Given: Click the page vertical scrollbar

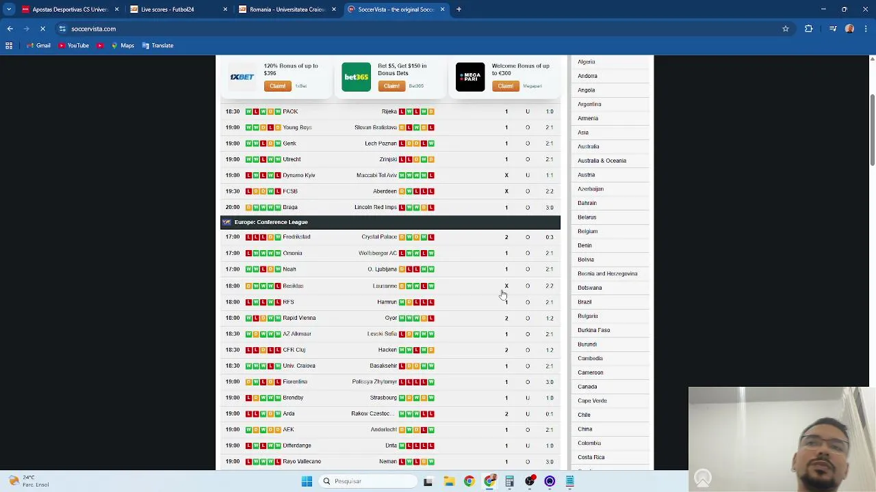Looking at the screenshot, I should [x=872, y=130].
